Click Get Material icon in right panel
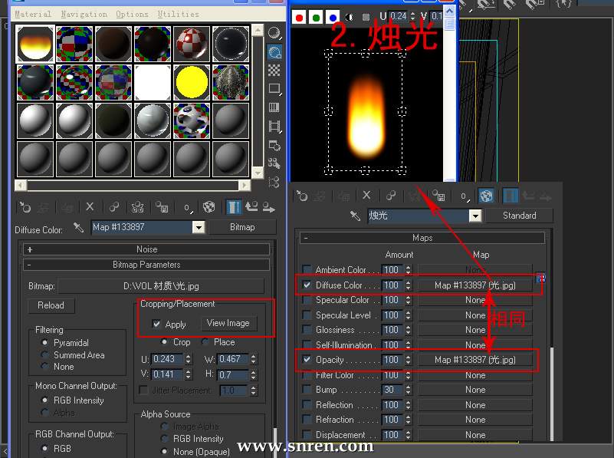 click(302, 196)
